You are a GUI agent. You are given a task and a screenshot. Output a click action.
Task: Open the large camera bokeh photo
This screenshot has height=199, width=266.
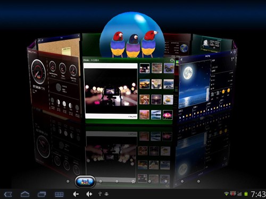tap(111, 91)
